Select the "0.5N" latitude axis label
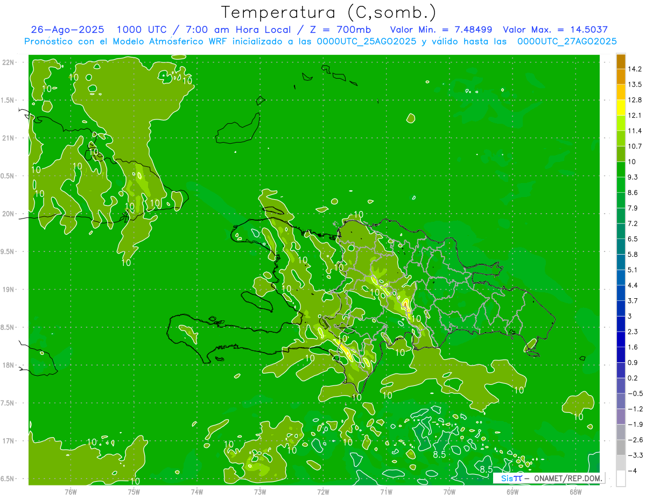This screenshot has height=499, width=646. tap(8, 176)
